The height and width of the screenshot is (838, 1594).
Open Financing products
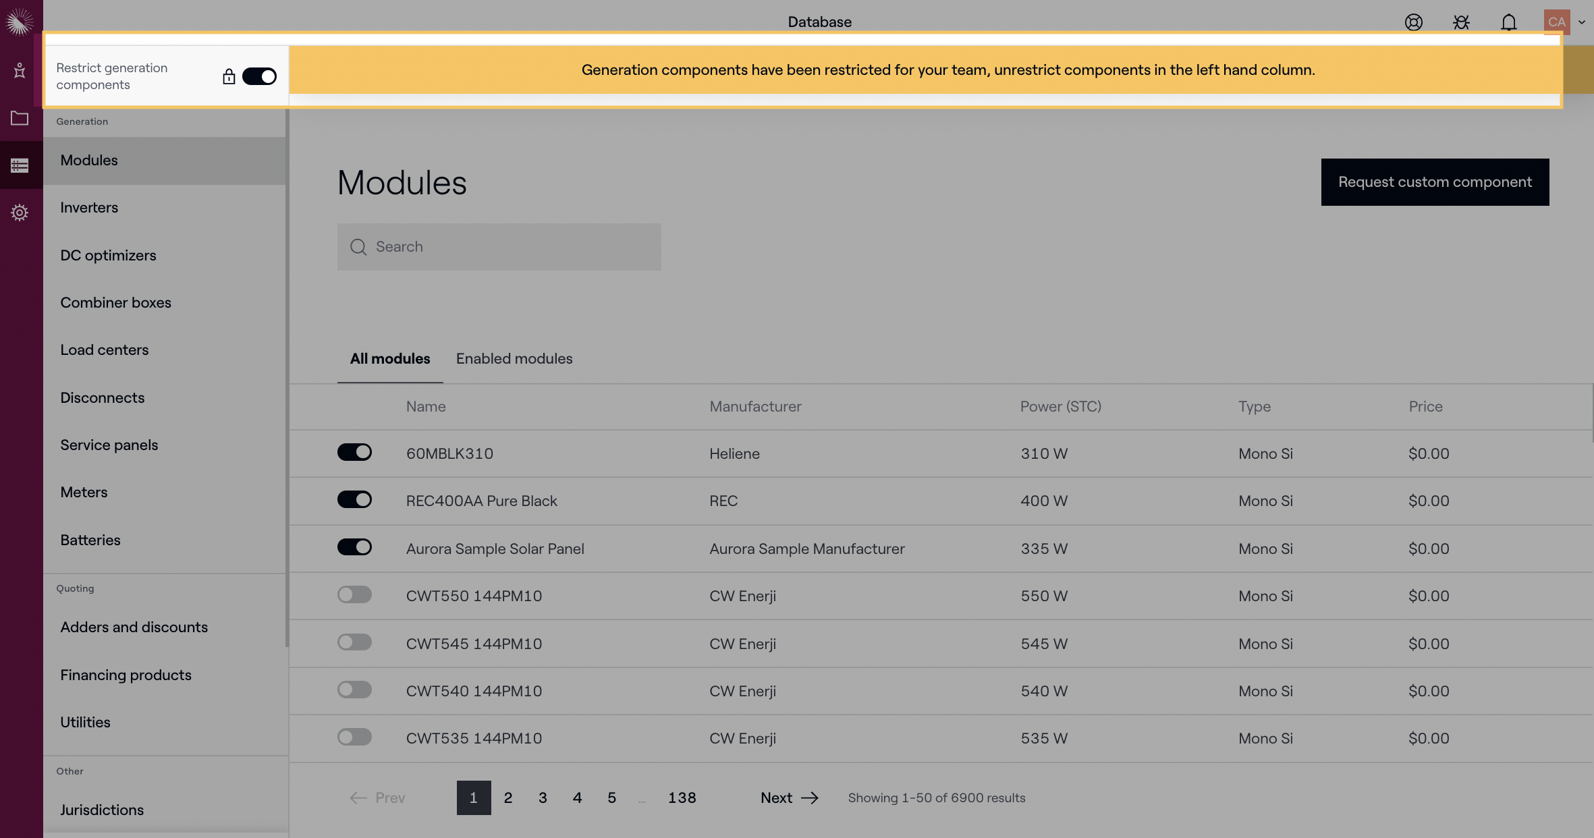pos(165,675)
